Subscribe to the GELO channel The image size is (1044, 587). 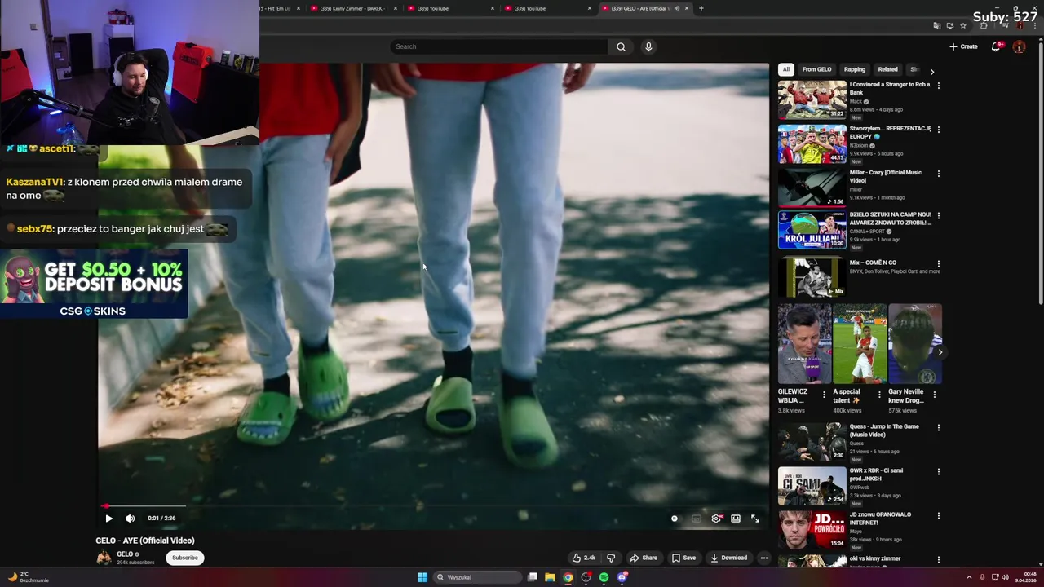point(184,558)
